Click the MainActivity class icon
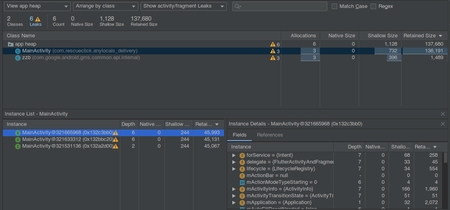This screenshot has height=210, width=450. (x=18, y=51)
